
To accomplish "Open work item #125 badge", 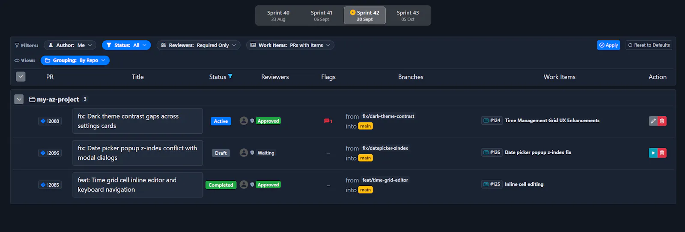I will tap(491, 185).
